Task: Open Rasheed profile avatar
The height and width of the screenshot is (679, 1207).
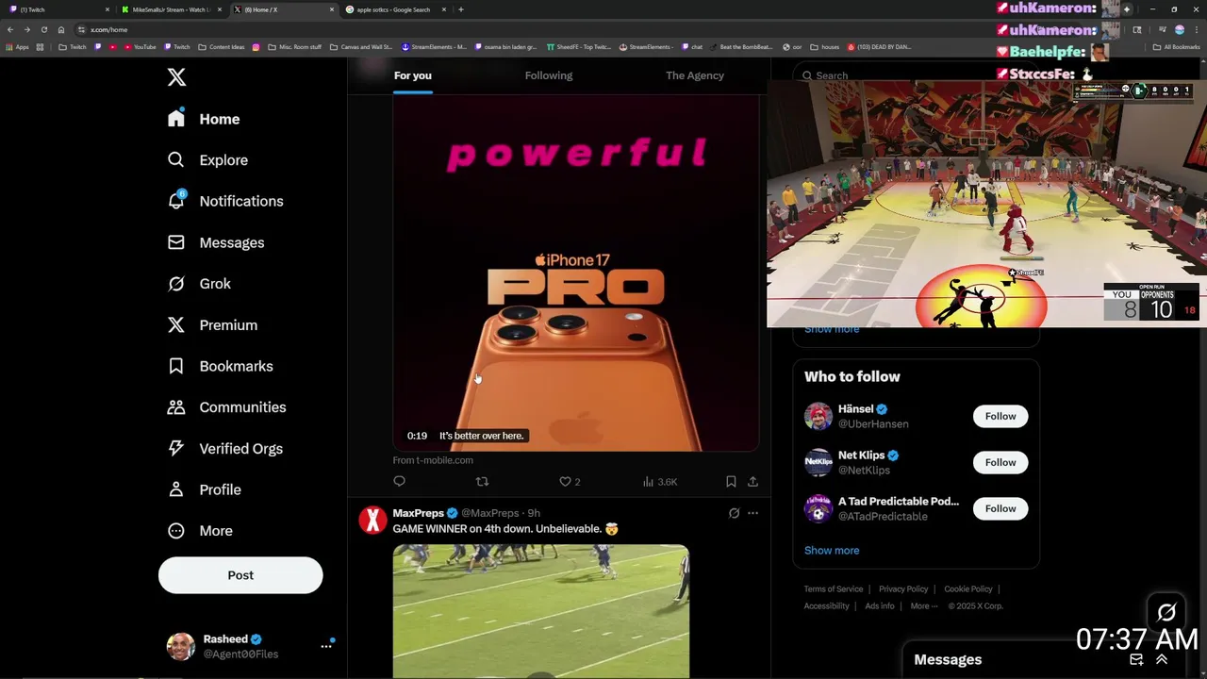Action: pos(180,646)
